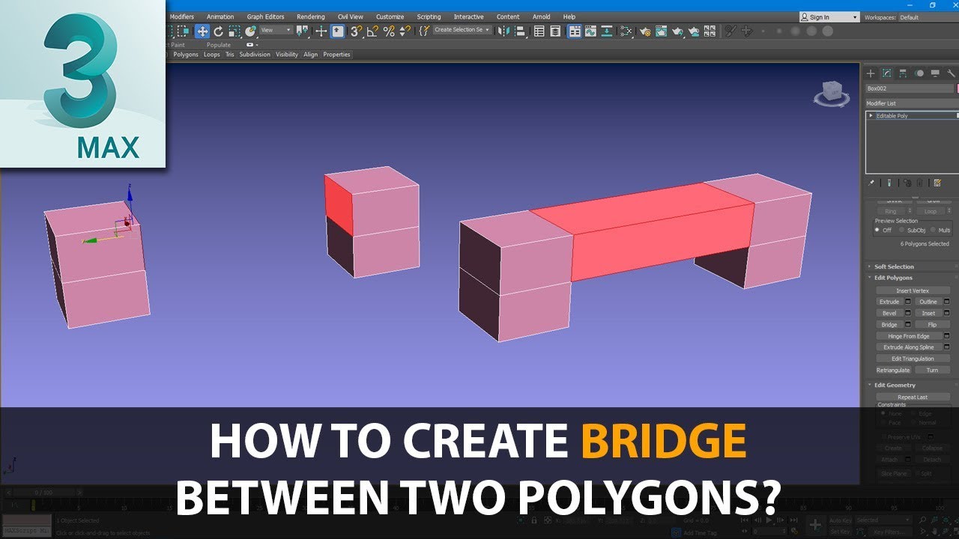The image size is (959, 539).
Task: Open the Utilities command panel tab
Action: point(952,73)
